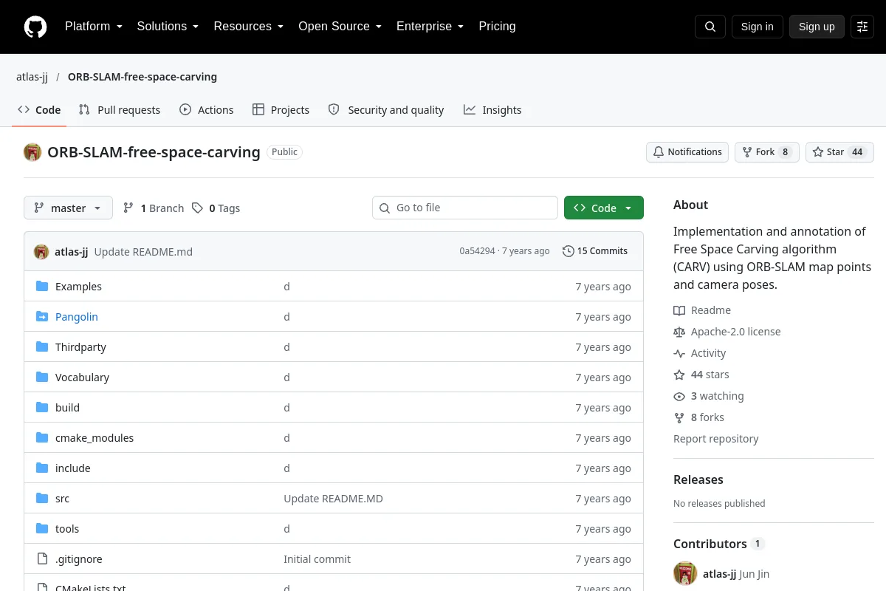Click the .gitignore file icon
The height and width of the screenshot is (591, 886).
click(42, 559)
